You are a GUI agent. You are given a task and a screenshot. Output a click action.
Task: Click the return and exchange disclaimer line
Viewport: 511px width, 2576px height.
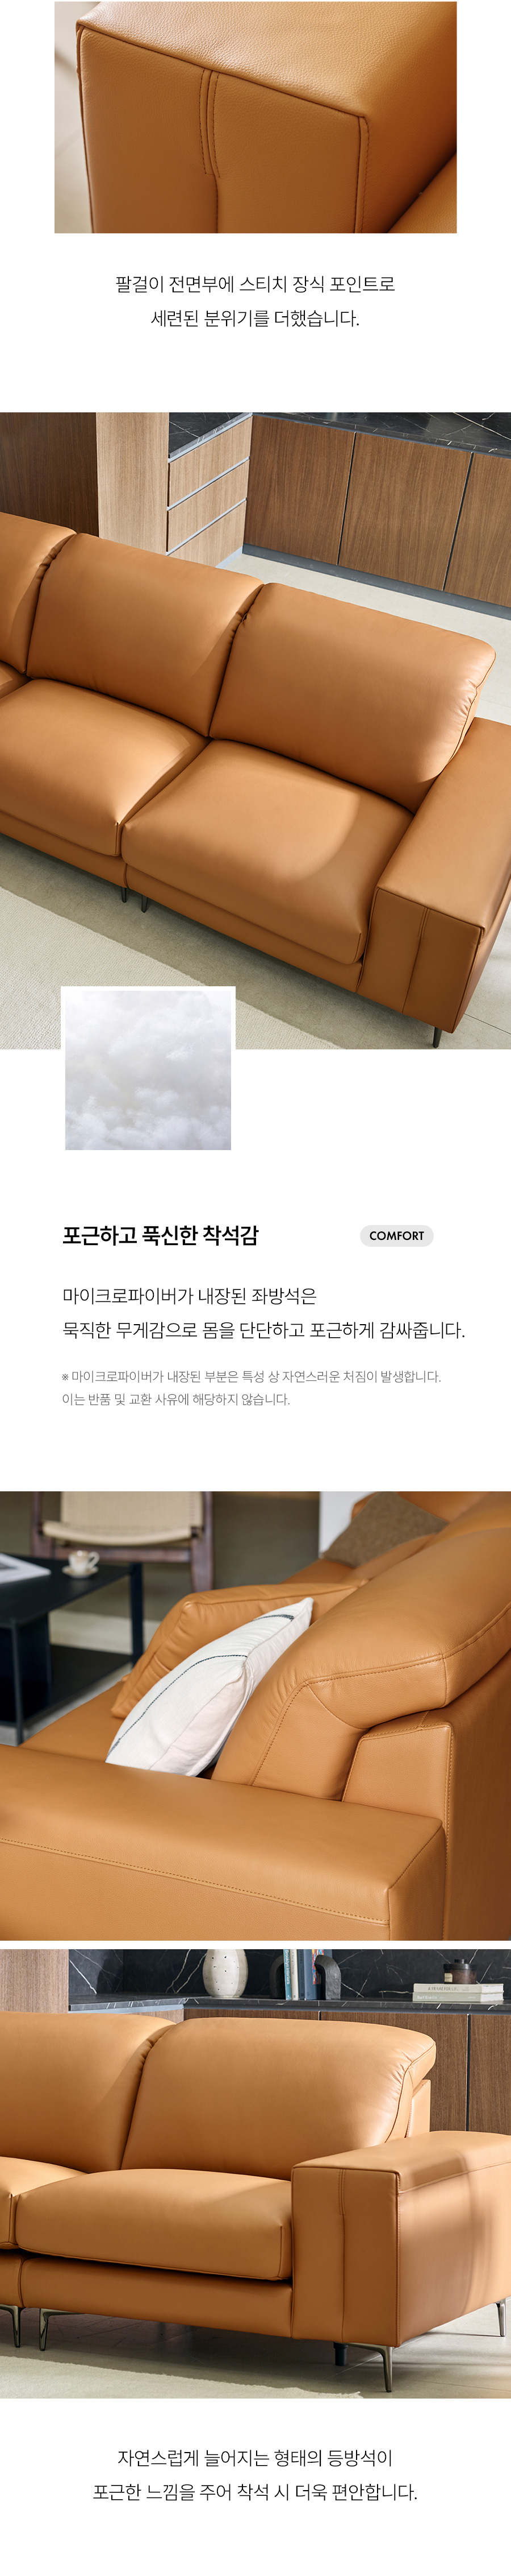175,1399
